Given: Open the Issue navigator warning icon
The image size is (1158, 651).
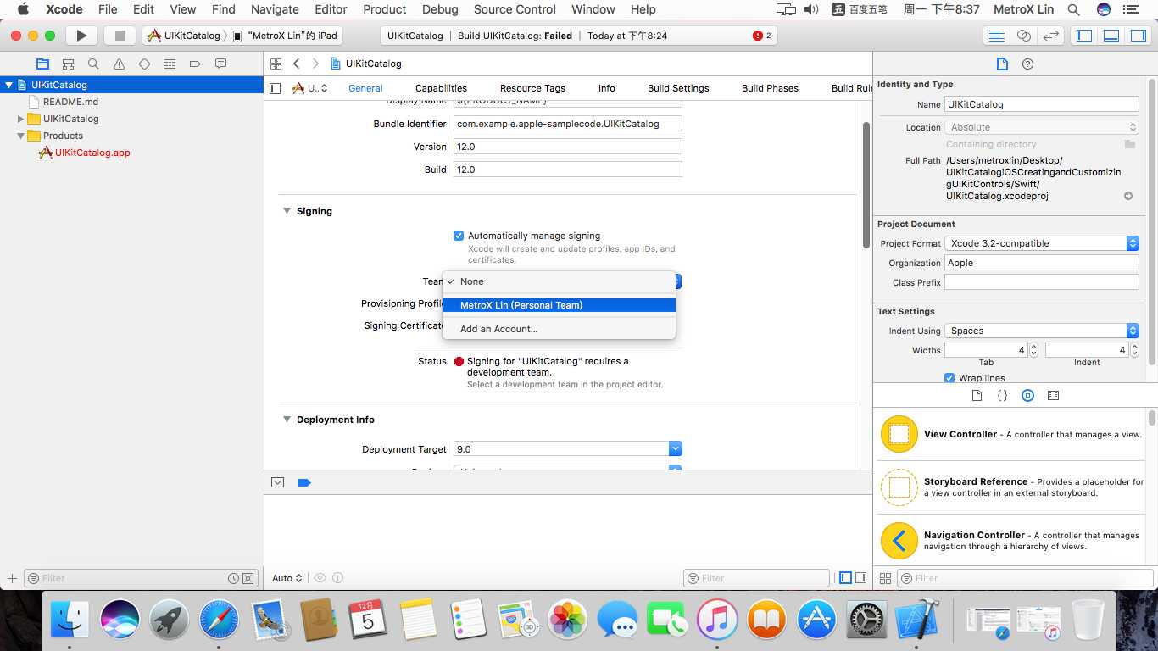Looking at the screenshot, I should click(119, 64).
